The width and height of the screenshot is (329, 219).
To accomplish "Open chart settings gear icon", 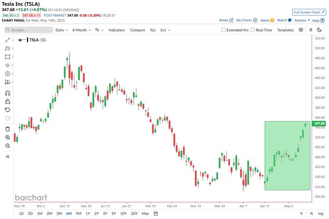I will click(x=301, y=30).
